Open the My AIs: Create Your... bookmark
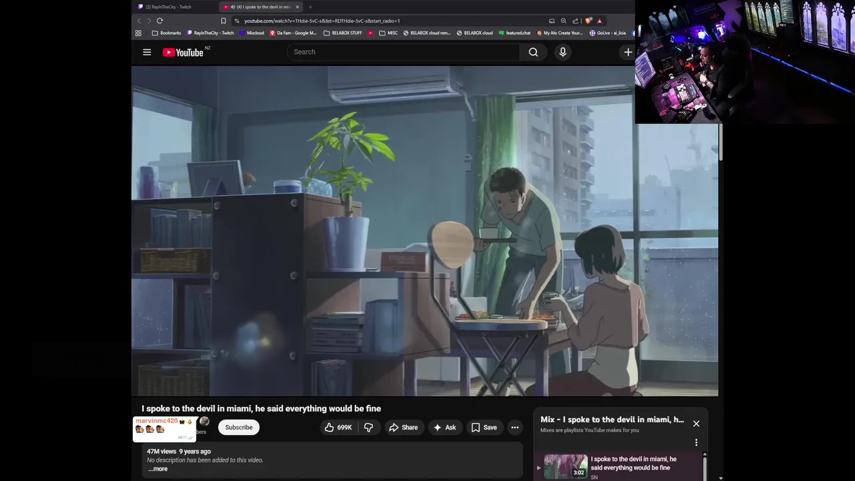 (560, 33)
